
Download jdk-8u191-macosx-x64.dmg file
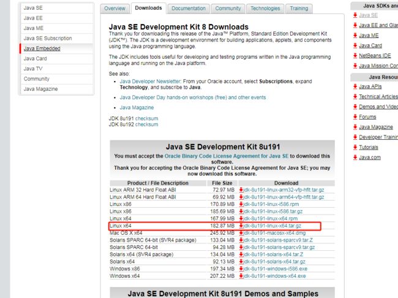[274, 233]
